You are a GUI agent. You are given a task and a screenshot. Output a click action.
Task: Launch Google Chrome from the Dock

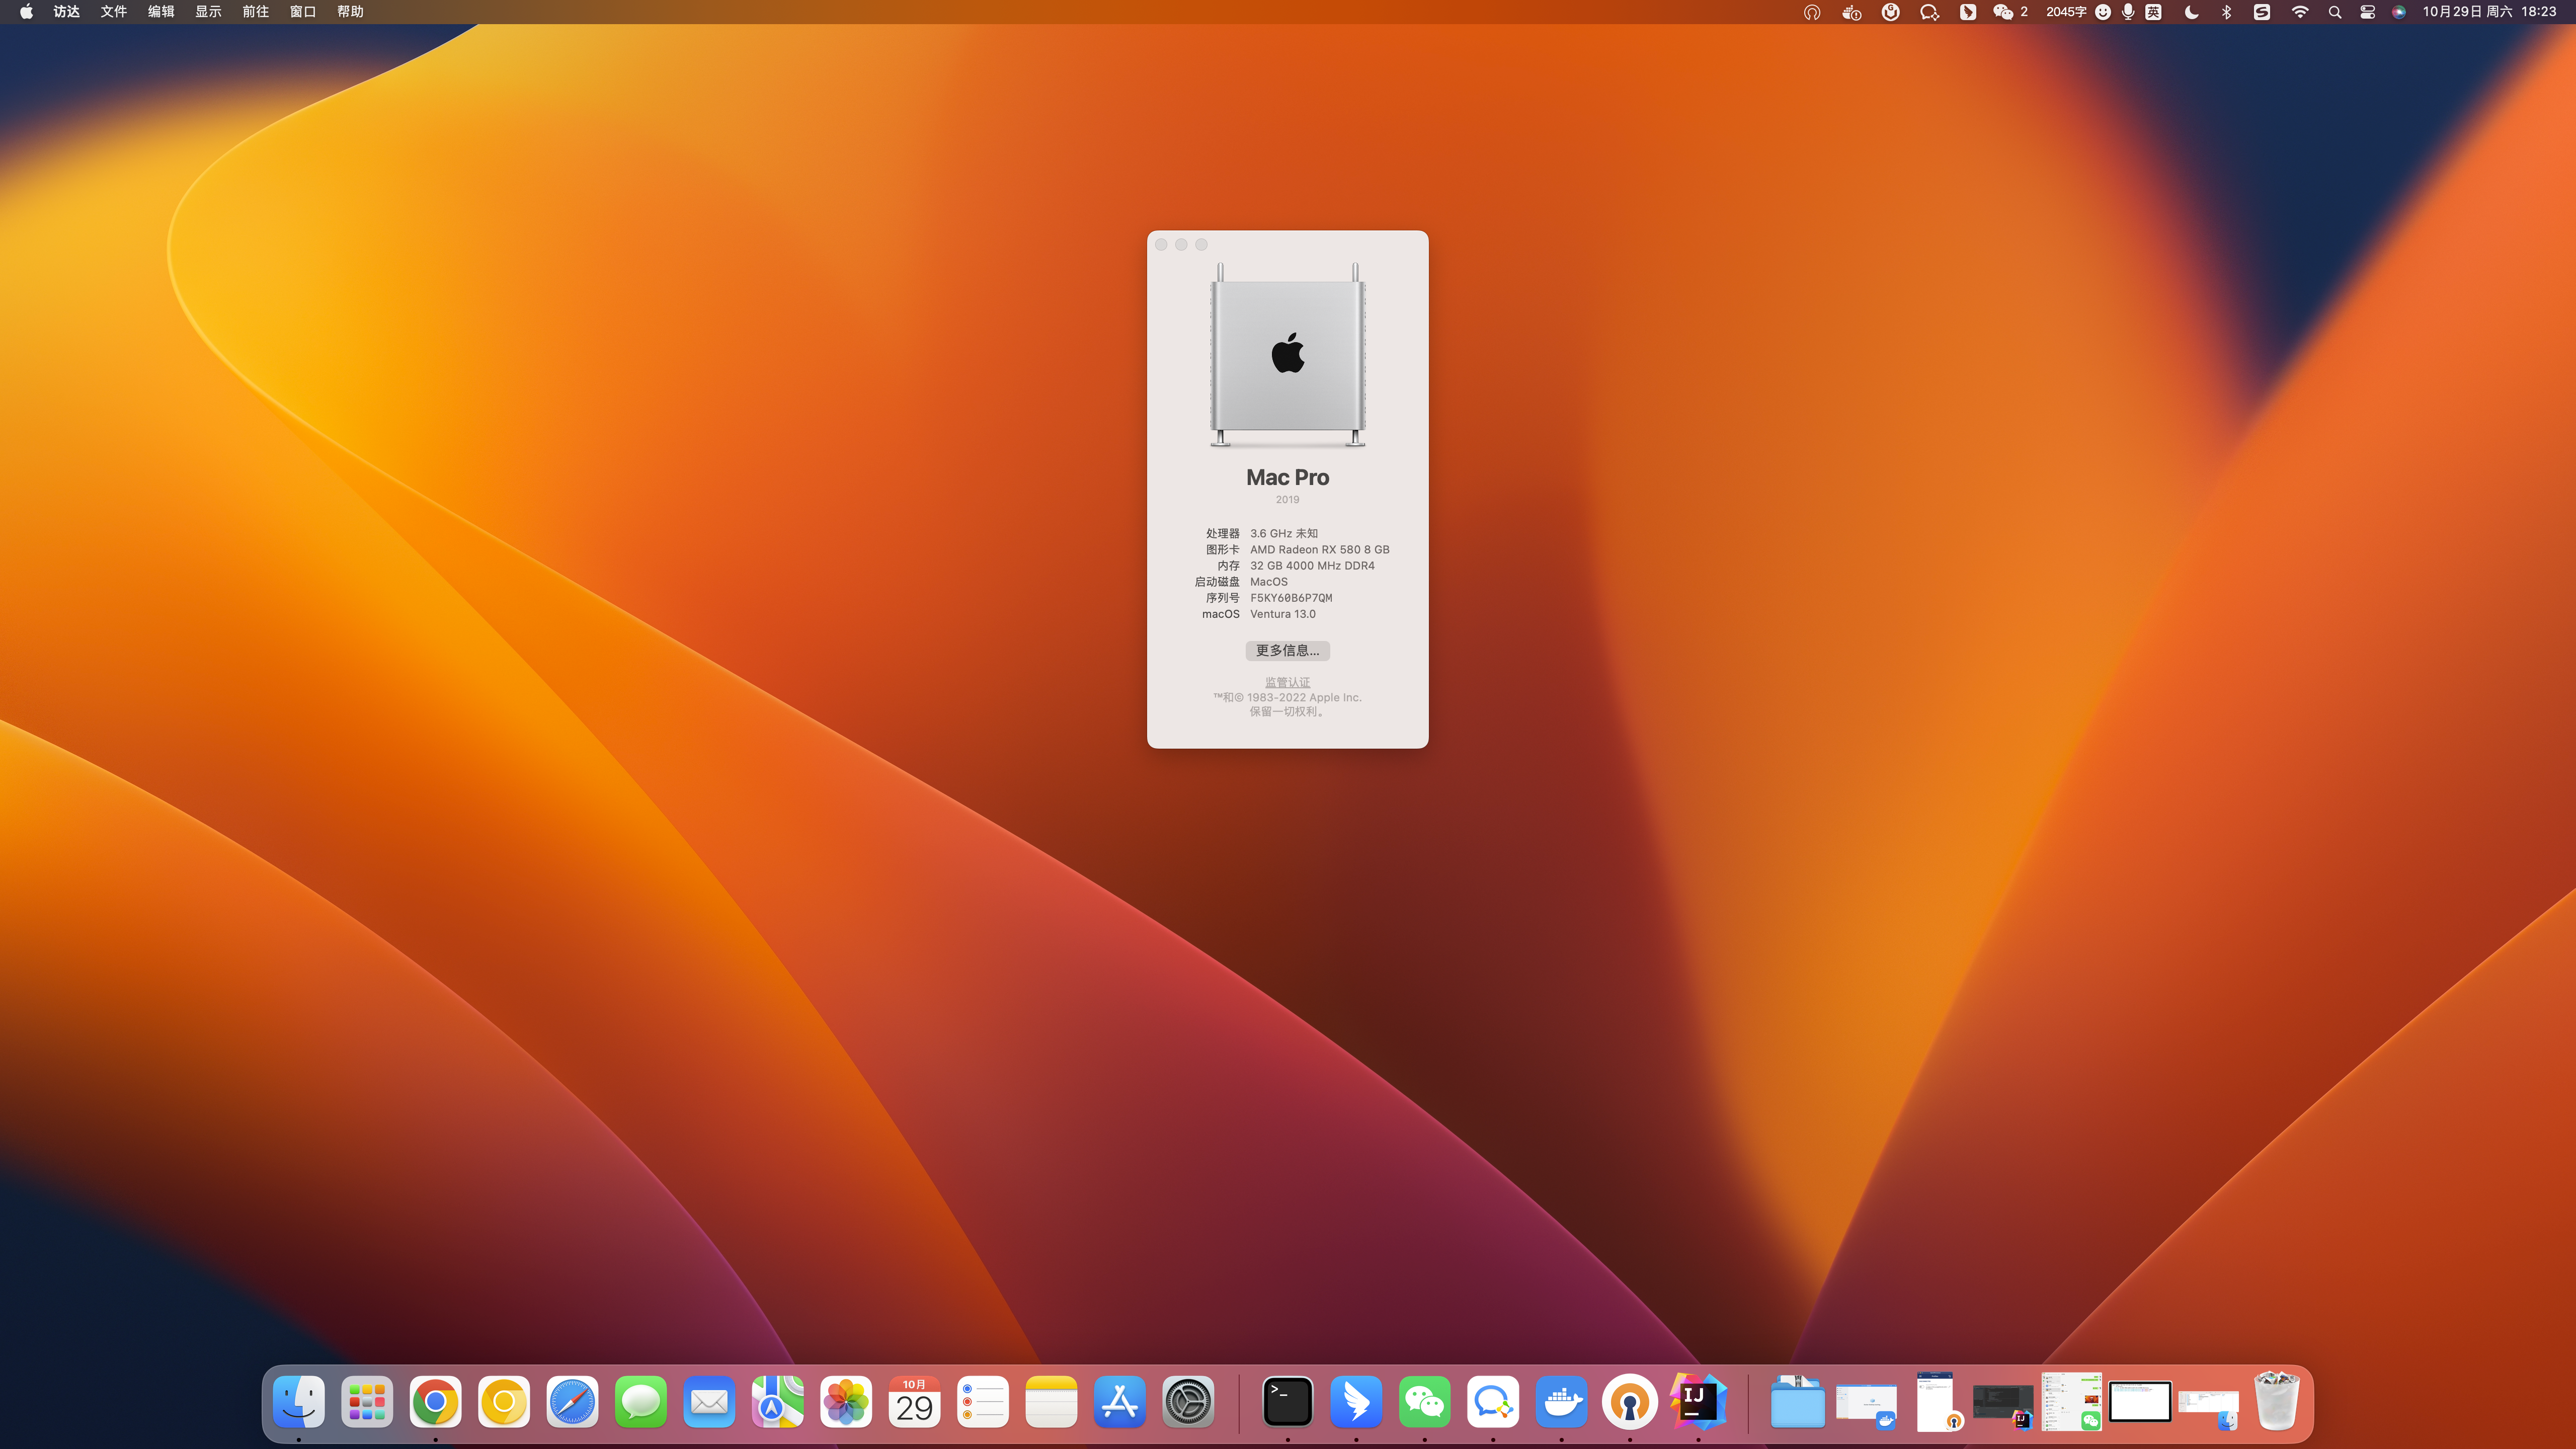(435, 1402)
